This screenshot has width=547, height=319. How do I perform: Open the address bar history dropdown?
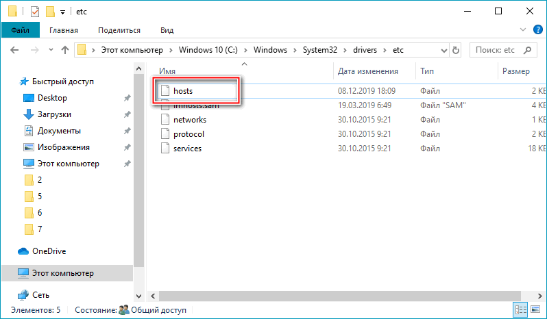(x=443, y=51)
